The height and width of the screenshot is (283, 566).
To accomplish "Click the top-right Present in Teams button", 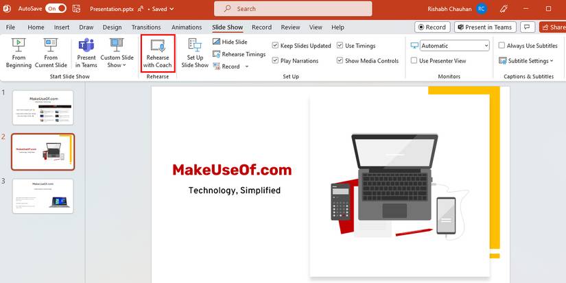I will click(485, 27).
